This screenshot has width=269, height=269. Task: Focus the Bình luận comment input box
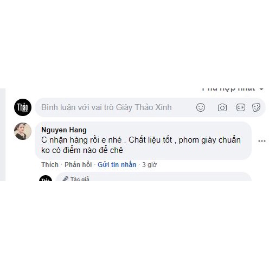click(150, 107)
